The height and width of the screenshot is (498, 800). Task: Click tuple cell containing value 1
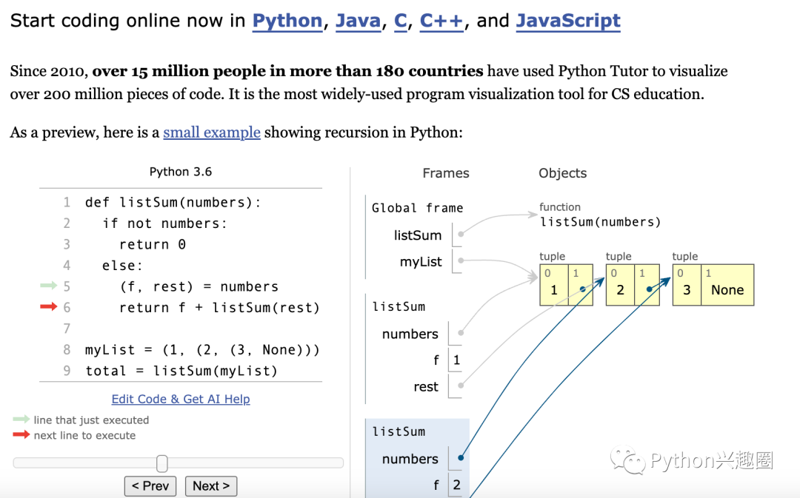click(554, 285)
